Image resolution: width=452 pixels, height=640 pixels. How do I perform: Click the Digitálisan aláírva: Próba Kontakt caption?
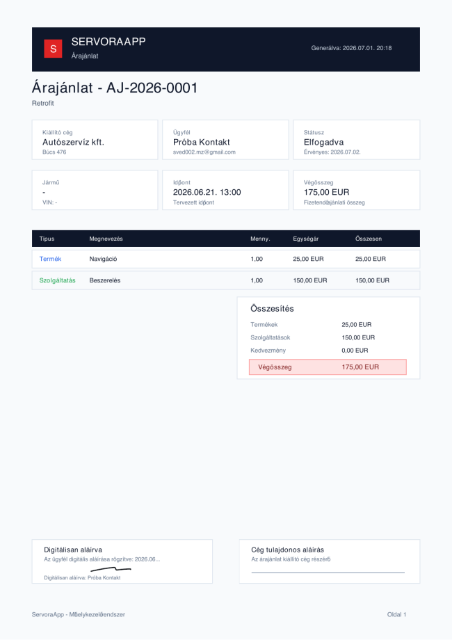(x=83, y=577)
